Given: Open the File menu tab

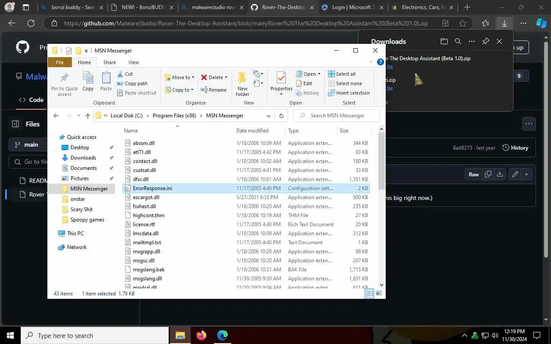Looking at the screenshot, I should 60,62.
